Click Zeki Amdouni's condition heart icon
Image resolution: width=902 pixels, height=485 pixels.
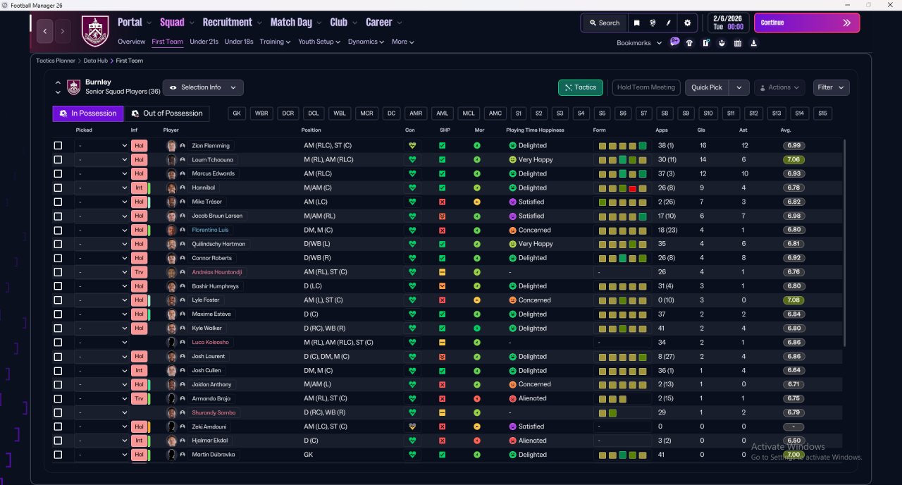(412, 426)
